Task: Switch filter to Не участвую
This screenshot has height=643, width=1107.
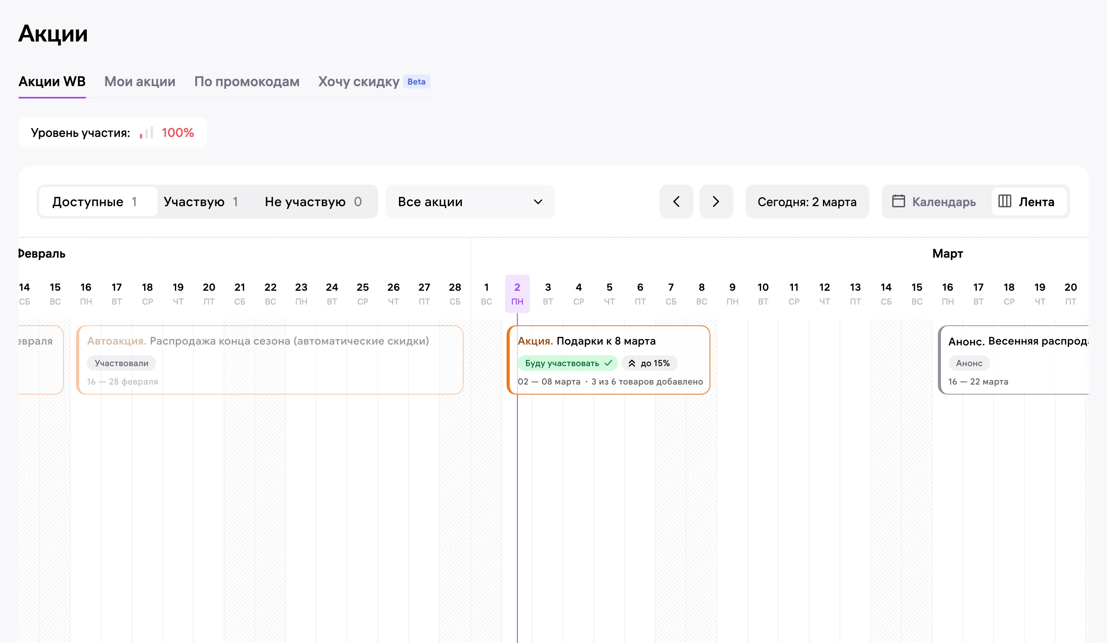Action: pyautogui.click(x=313, y=202)
